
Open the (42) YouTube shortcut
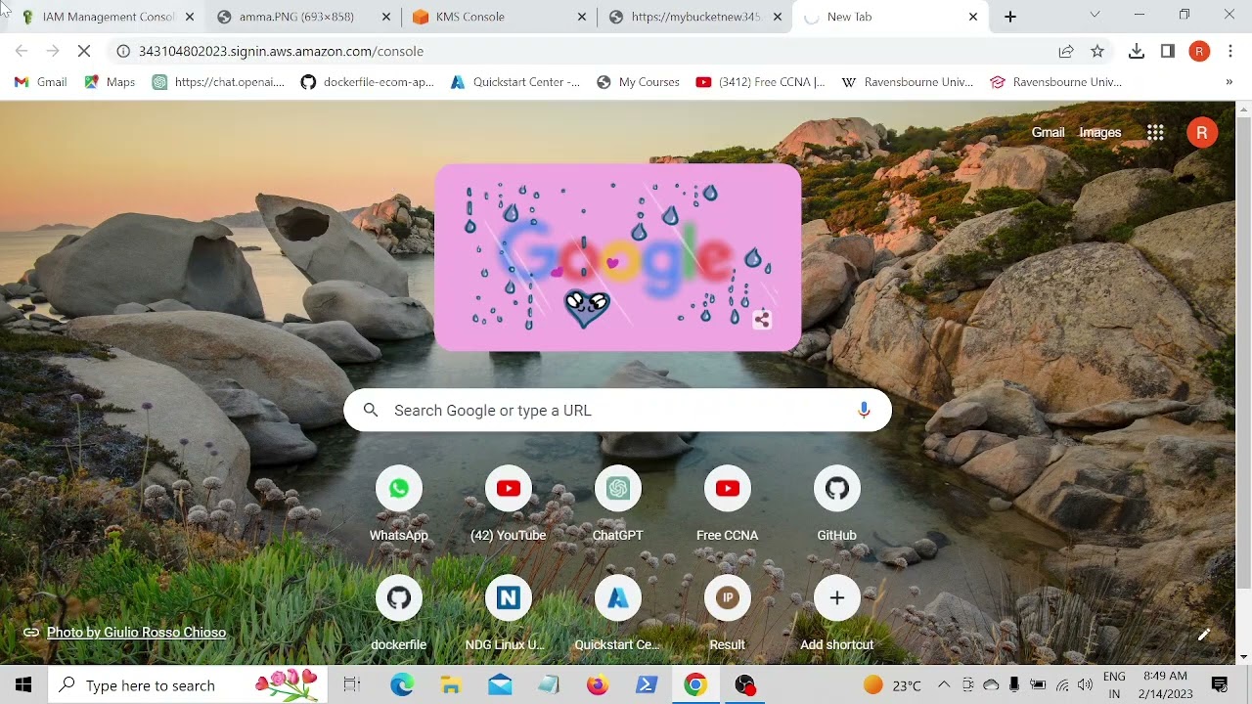click(x=509, y=504)
